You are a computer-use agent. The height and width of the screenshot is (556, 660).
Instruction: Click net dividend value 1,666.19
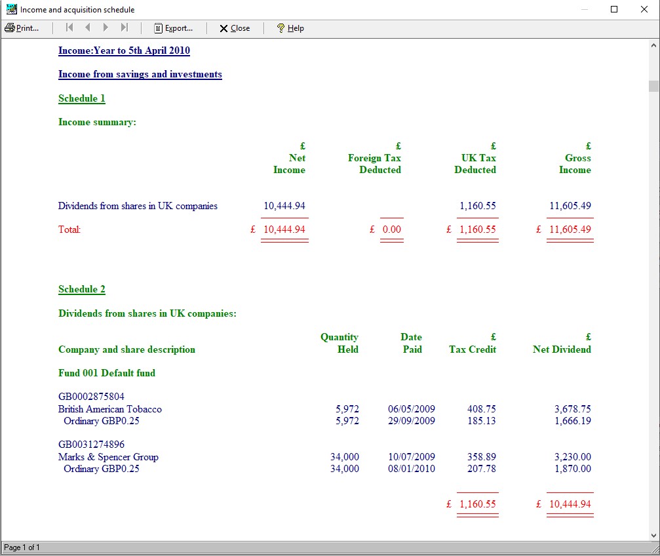(x=572, y=421)
